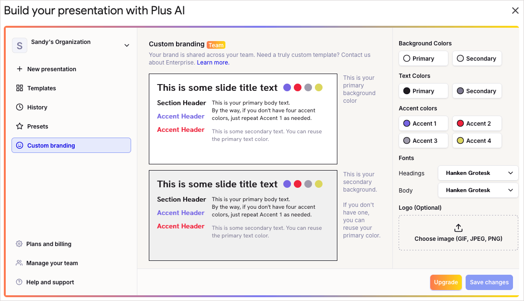
Task: Edit the Accent 3 color
Action: click(x=423, y=140)
